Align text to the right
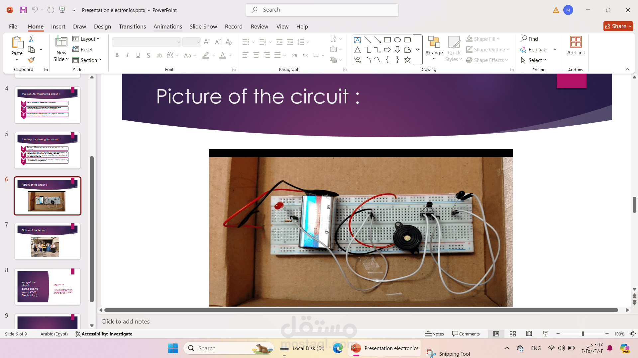 pos(267,55)
